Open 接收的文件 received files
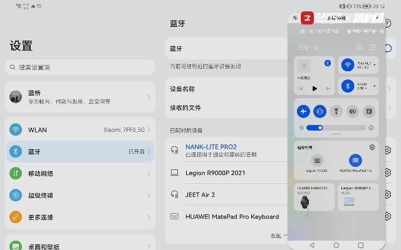Viewport: 401px width, 250px height. 226,108
